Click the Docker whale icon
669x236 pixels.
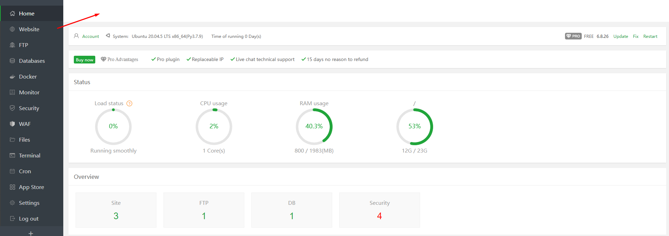click(x=12, y=76)
